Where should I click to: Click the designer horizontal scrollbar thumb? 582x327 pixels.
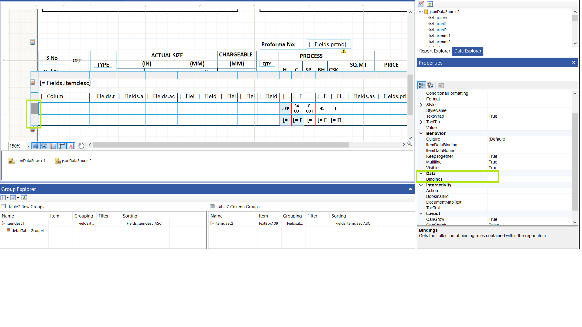[221, 145]
